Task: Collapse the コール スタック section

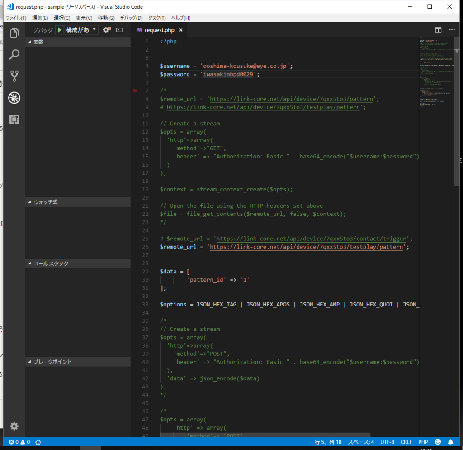Action: (51, 263)
